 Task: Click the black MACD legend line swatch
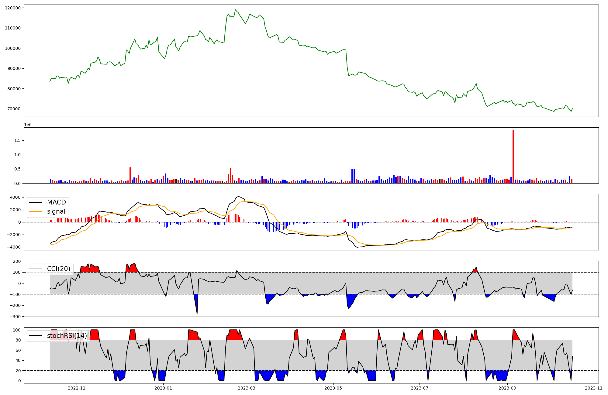[x=36, y=202]
